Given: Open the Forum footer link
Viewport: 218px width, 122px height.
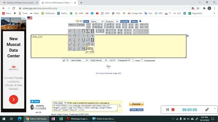Looking at the screenshot, I should click(66, 115).
